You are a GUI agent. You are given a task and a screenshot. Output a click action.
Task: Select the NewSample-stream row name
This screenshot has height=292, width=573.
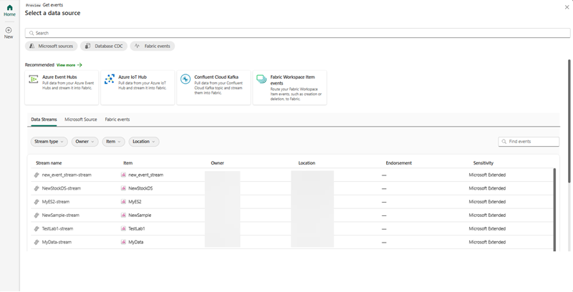coord(61,215)
